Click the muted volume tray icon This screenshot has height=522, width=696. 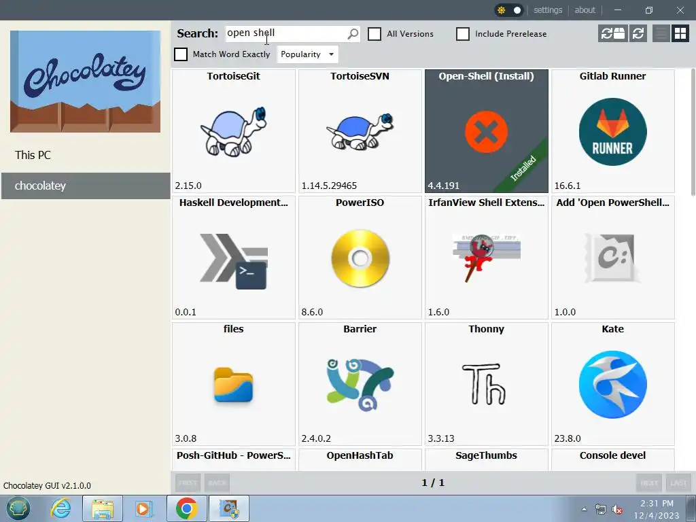[x=617, y=510]
